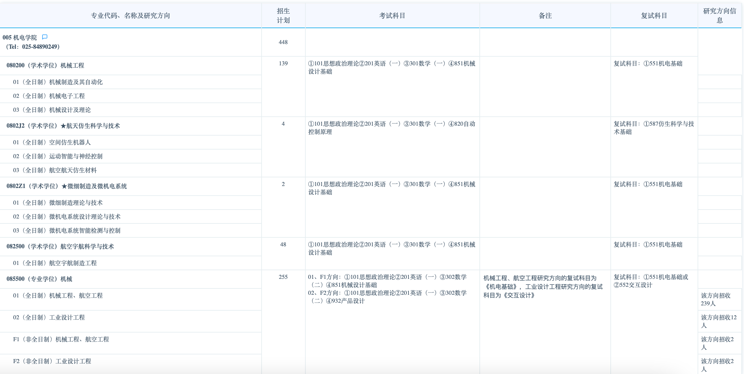Screen dimensions: 744x374
Task: Click the 复试科目 column header
Action: 654,15
